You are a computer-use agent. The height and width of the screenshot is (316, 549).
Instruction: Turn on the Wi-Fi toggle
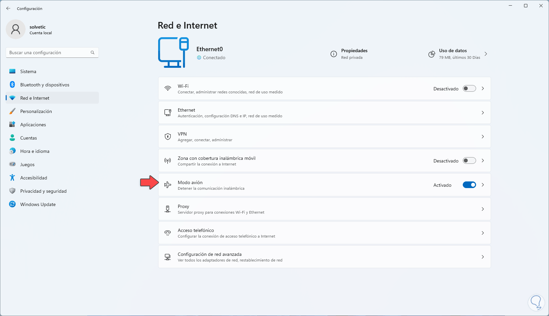coord(469,88)
